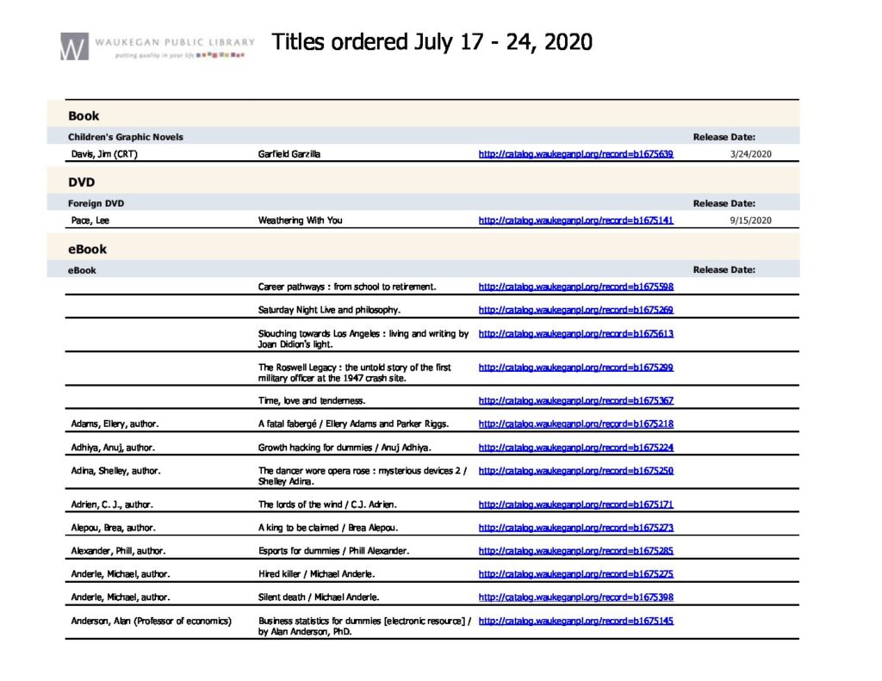Viewport: 882px width, 681px height.
Task: Open The Roswell Legacy catalog link b1675299
Action: pos(575,368)
